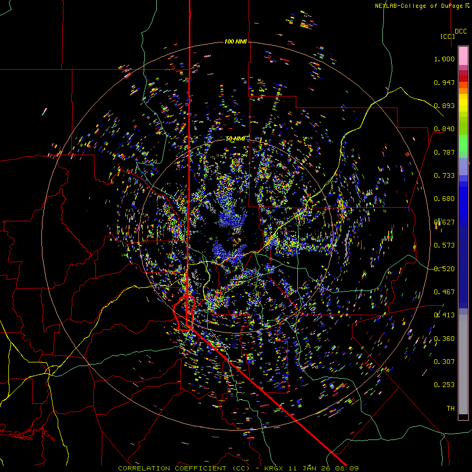Click the [CC] units label
472x472 pixels.
click(x=447, y=36)
